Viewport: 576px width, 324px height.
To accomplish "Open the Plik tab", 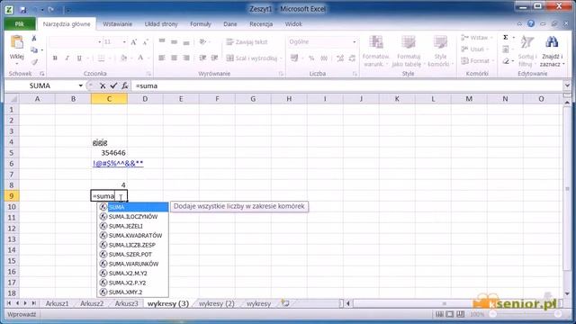I will coord(20,24).
